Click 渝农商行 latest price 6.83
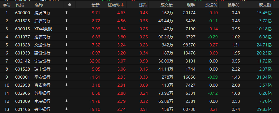The height and width of the screenshot is (113, 279). pyautogui.click(x=96, y=37)
